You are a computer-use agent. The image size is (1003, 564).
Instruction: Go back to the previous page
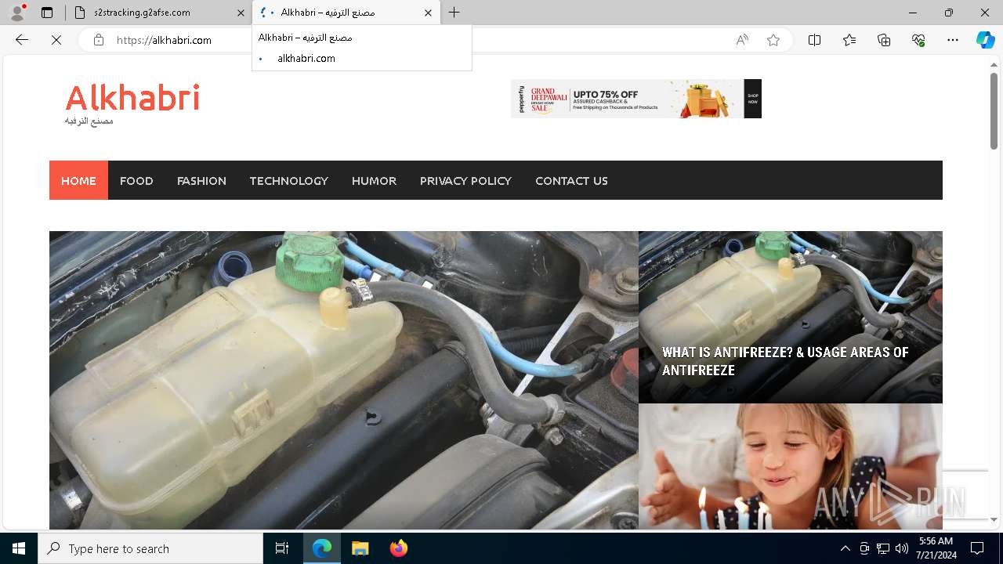click(x=22, y=40)
